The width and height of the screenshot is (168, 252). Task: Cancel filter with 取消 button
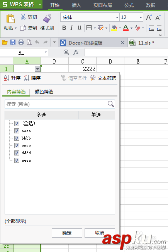[100, 233]
